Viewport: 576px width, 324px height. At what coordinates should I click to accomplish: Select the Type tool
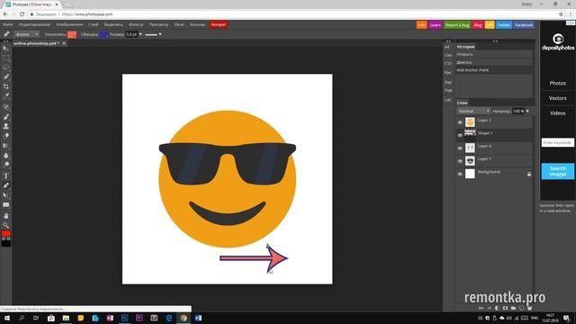click(6, 176)
